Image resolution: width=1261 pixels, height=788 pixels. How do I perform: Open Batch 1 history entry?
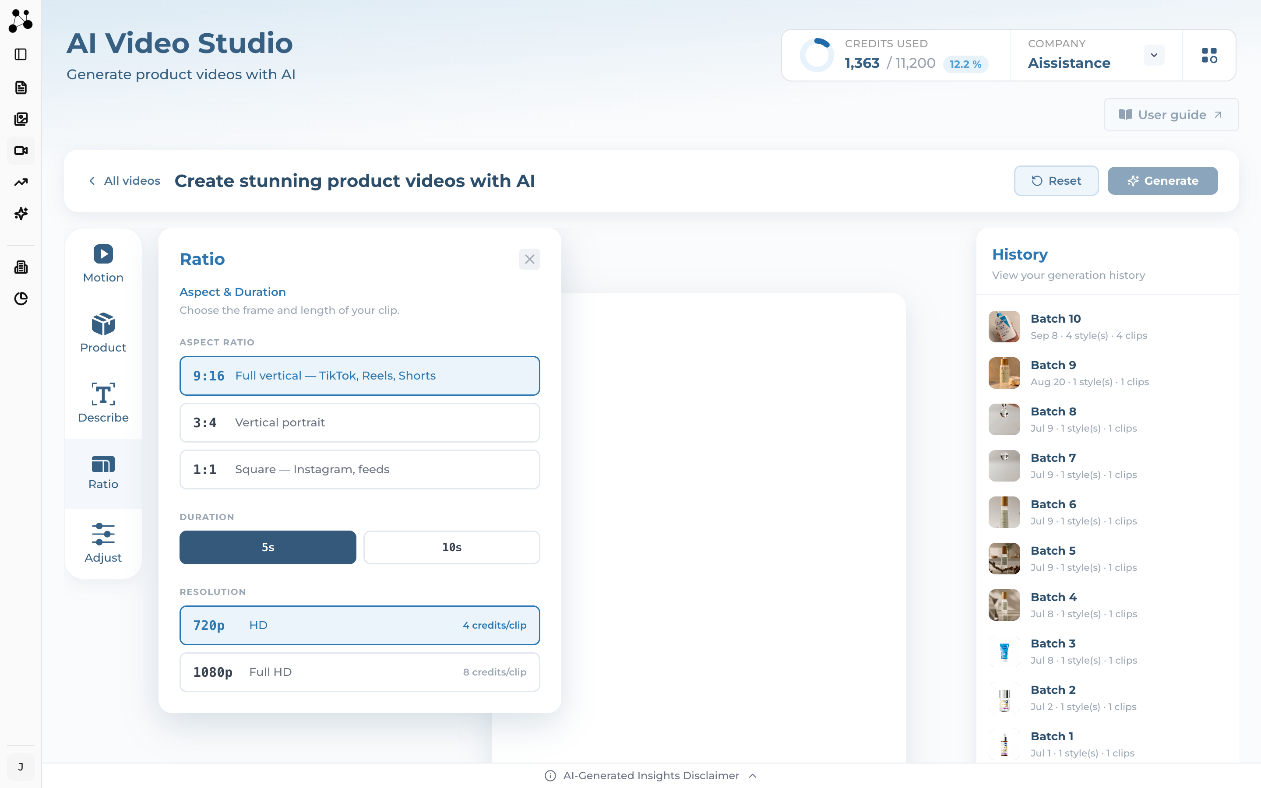[1107, 744]
